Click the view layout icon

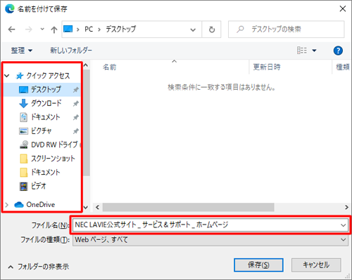(302, 51)
